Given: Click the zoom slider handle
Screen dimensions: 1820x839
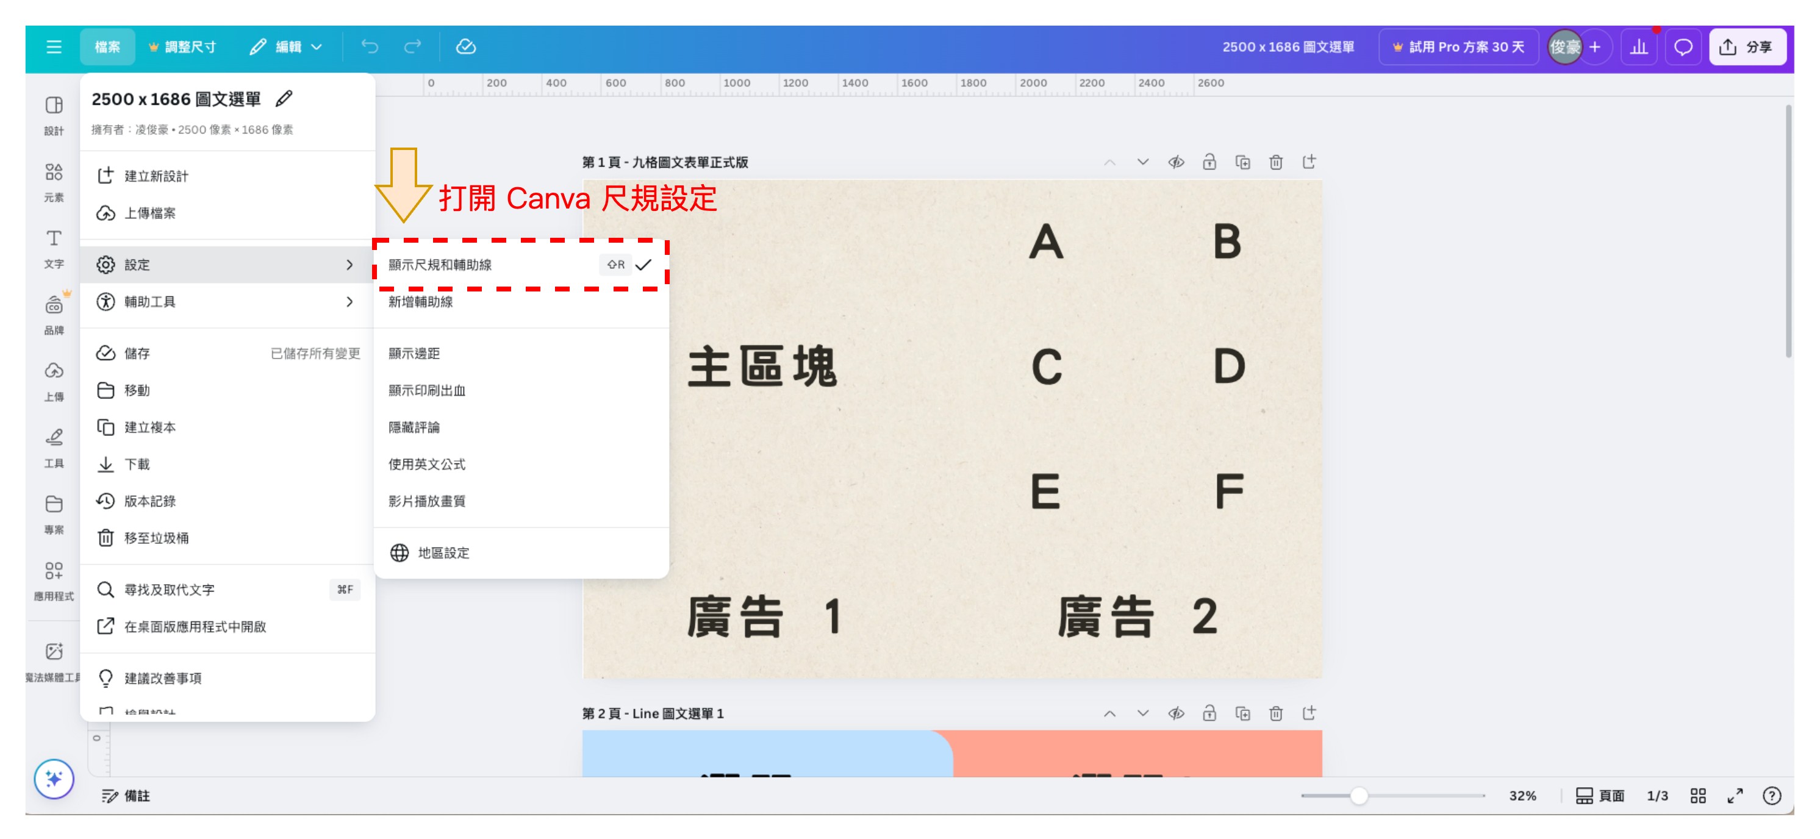Looking at the screenshot, I should pyautogui.click(x=1359, y=796).
